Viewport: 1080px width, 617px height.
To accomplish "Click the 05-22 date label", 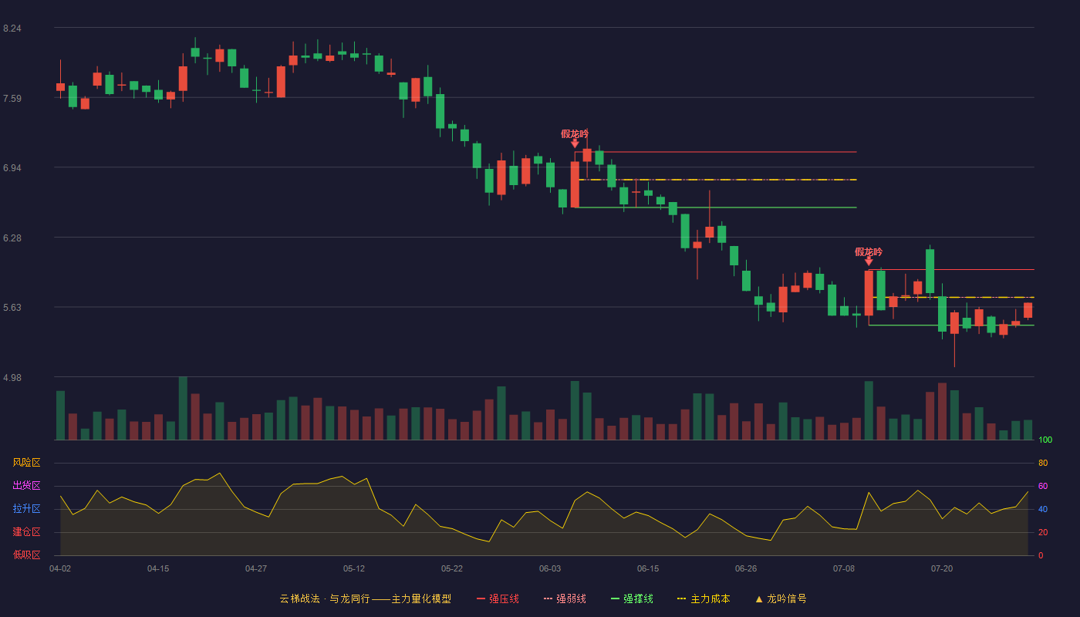I will pos(452,568).
